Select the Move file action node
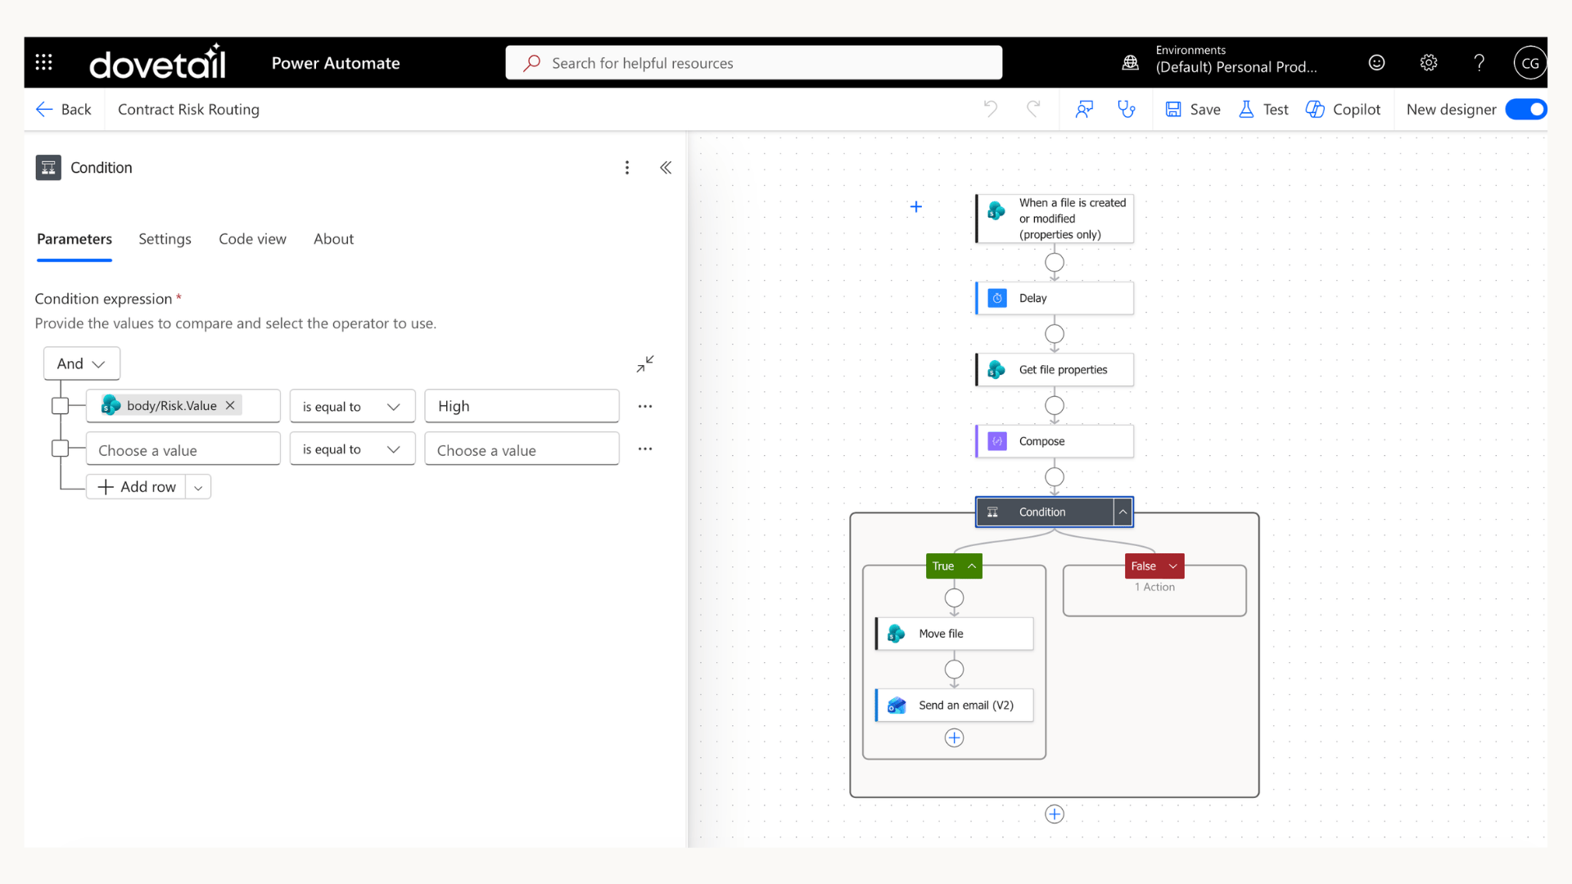Screen dimensions: 1572x884 [954, 634]
